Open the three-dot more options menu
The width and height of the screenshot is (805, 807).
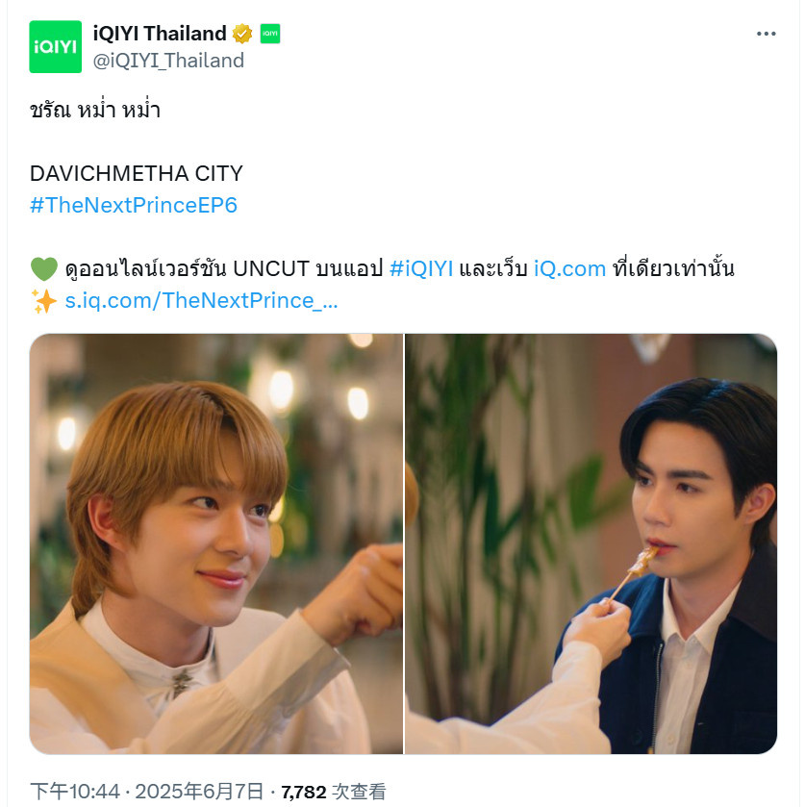pyautogui.click(x=766, y=34)
